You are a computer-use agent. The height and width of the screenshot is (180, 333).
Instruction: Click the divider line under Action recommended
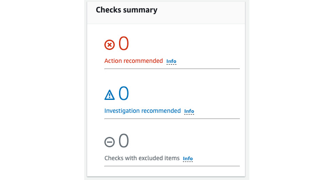[172, 69]
